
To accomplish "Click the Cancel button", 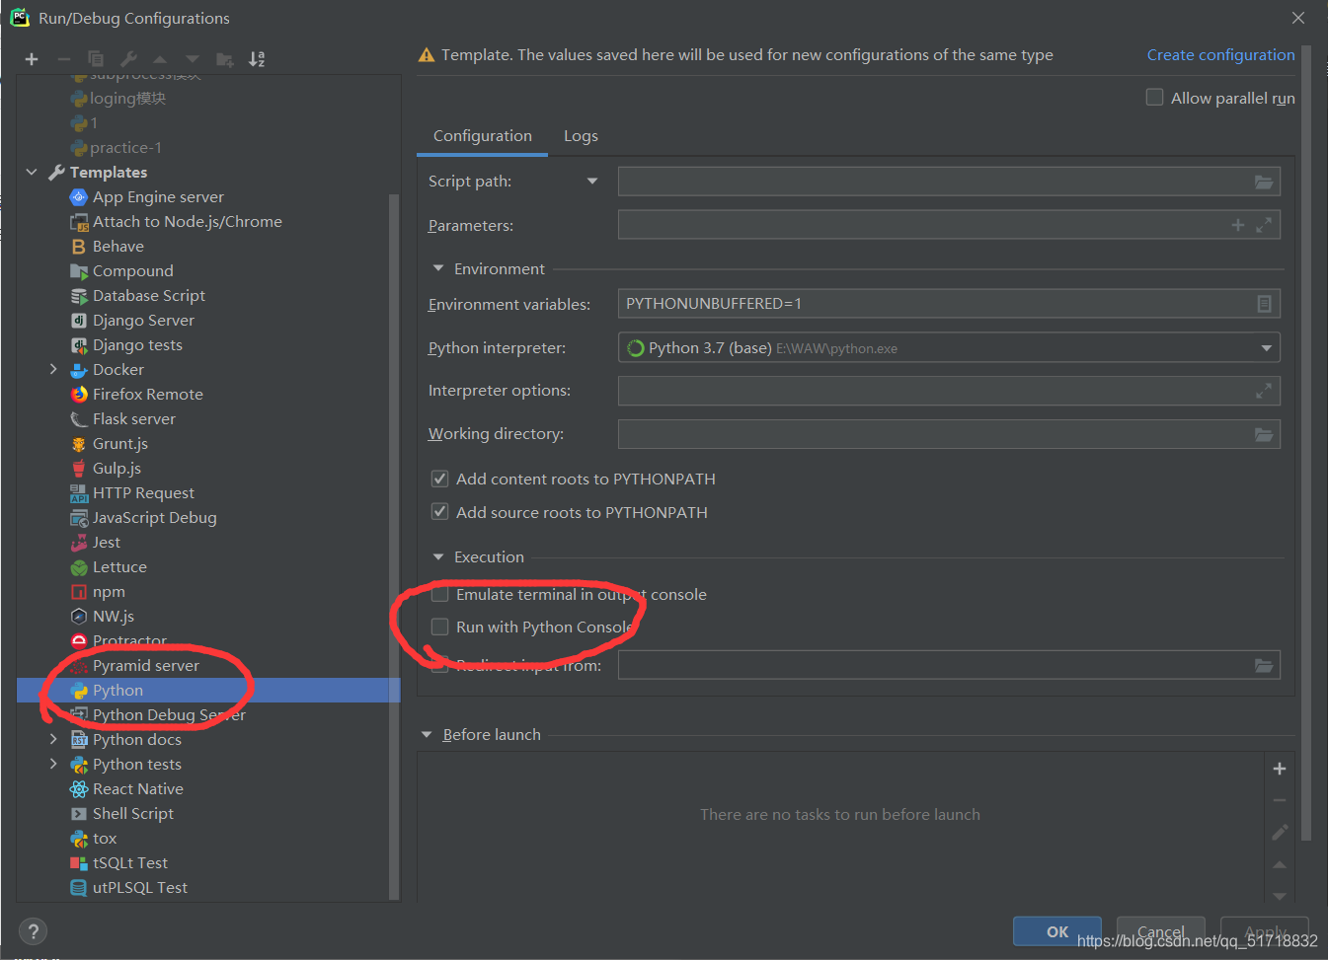I will coord(1160,931).
